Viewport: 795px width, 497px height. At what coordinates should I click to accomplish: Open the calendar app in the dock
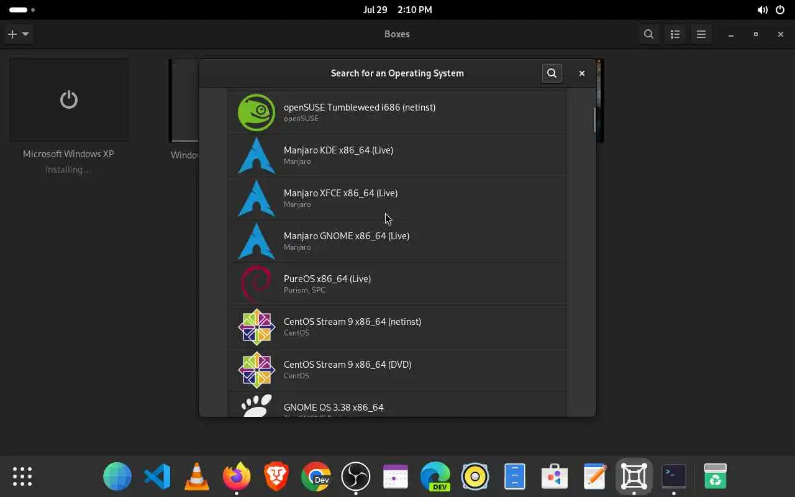(396, 476)
